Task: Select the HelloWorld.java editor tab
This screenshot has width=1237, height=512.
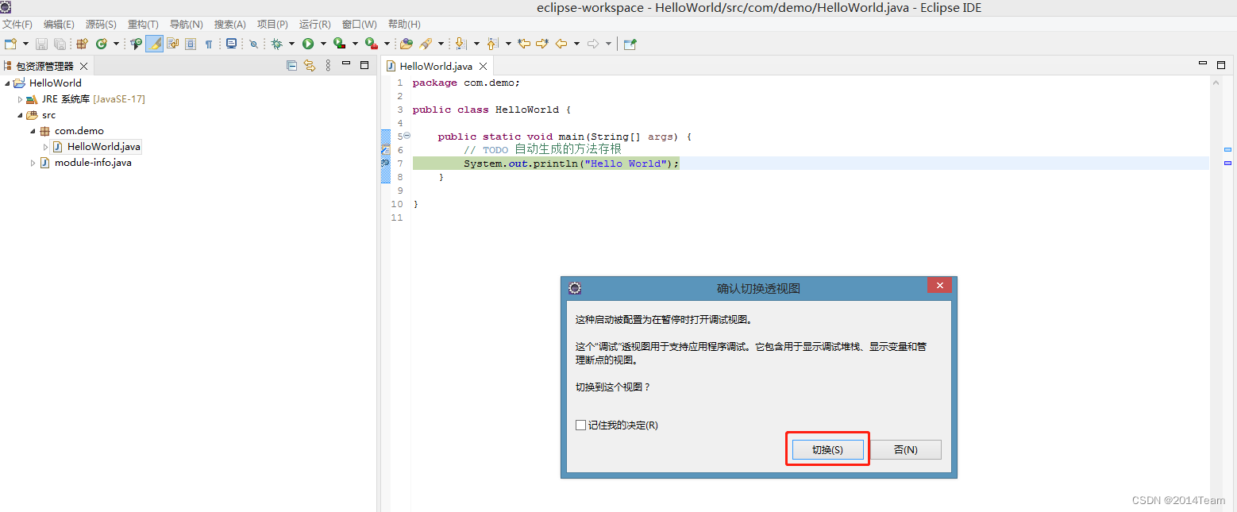Action: (x=436, y=66)
